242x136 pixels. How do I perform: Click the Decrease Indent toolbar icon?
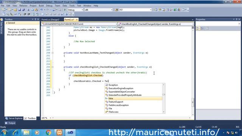(25, 14)
